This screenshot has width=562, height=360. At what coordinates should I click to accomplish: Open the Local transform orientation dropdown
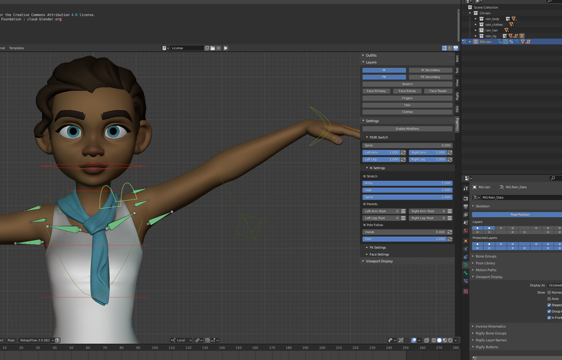pos(181,340)
